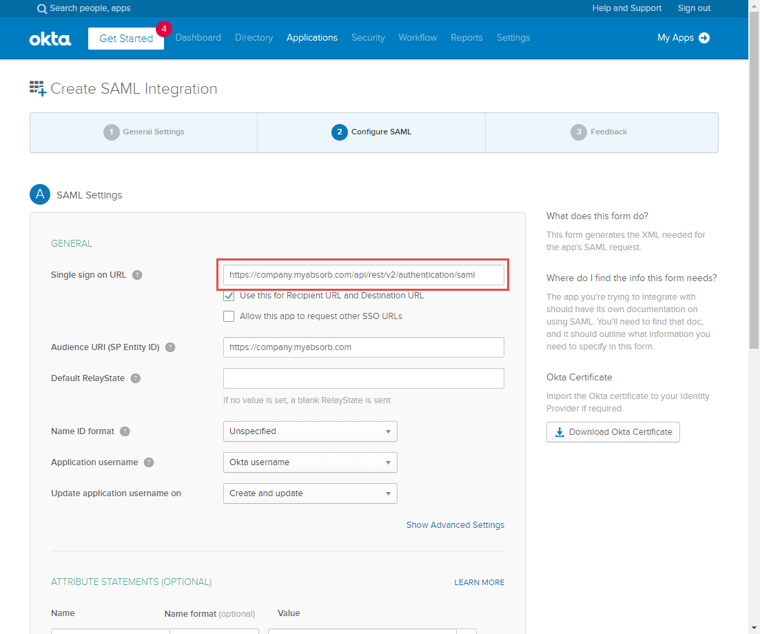Click the Okta logo
This screenshot has height=634, width=760.
(50, 39)
